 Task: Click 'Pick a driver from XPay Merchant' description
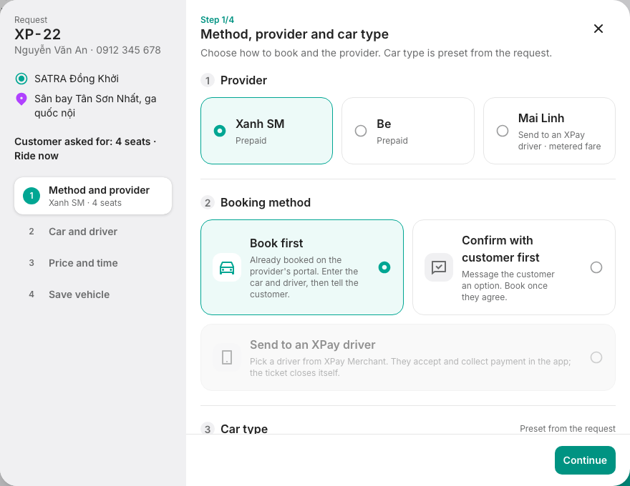[x=410, y=367]
